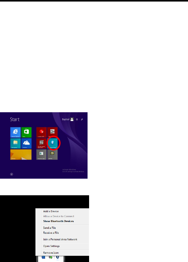Choose Add a Device from the menu
This screenshot has width=188, height=262.
[51, 211]
